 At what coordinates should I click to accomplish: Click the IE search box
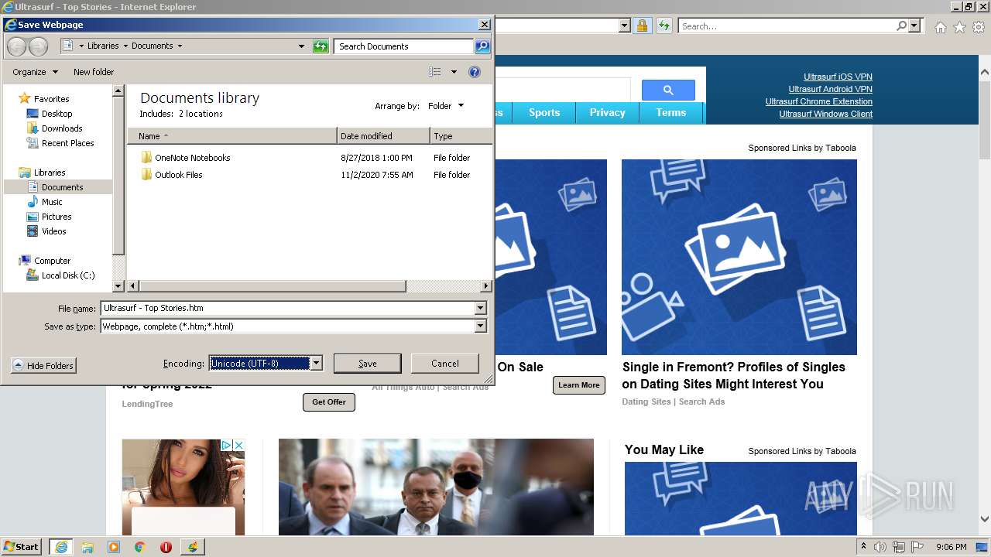pyautogui.click(x=787, y=26)
